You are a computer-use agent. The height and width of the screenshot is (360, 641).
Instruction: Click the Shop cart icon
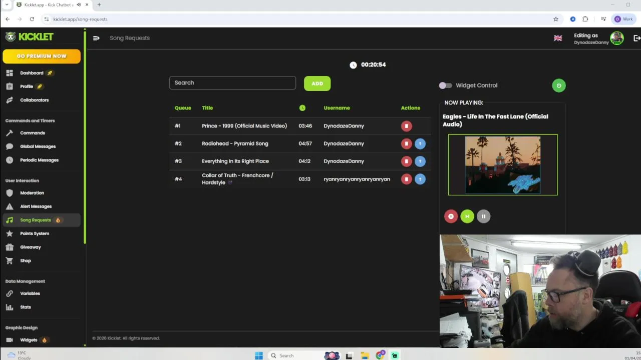coord(10,260)
